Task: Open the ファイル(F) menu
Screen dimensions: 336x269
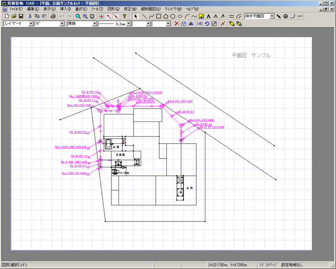Action: point(16,9)
